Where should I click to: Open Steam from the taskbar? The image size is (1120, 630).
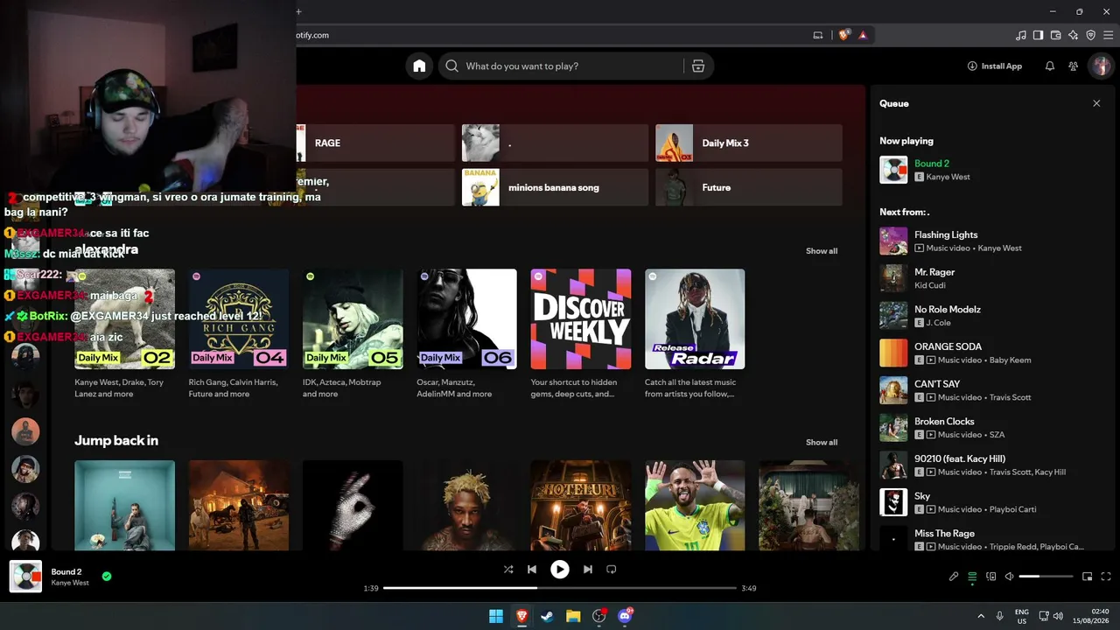(x=548, y=616)
